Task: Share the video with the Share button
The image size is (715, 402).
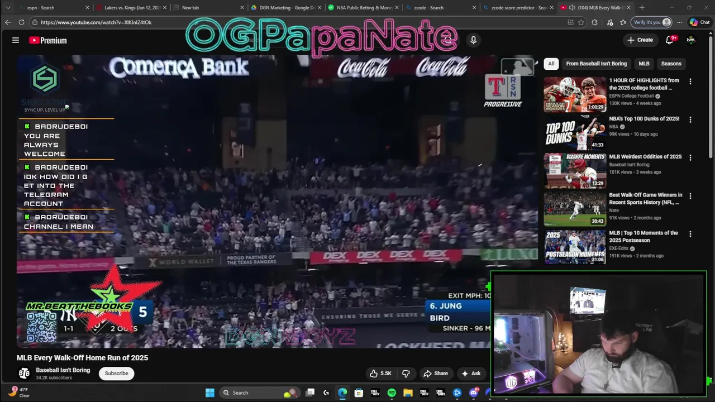Action: point(436,374)
